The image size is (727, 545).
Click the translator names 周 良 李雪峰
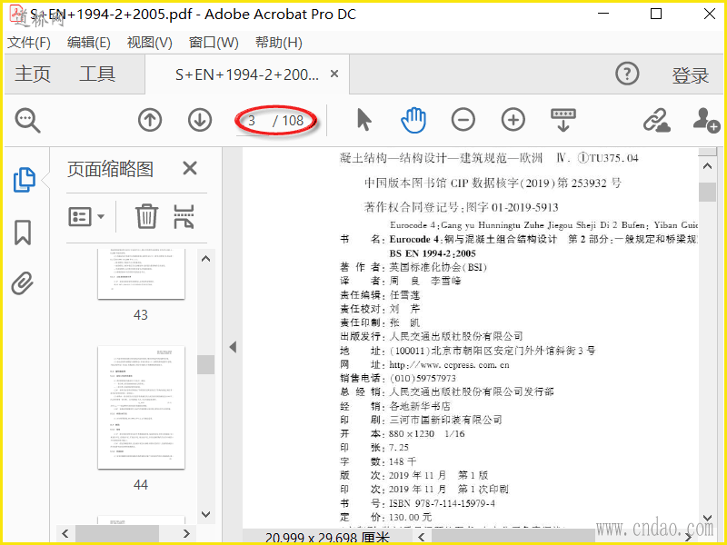click(x=425, y=281)
